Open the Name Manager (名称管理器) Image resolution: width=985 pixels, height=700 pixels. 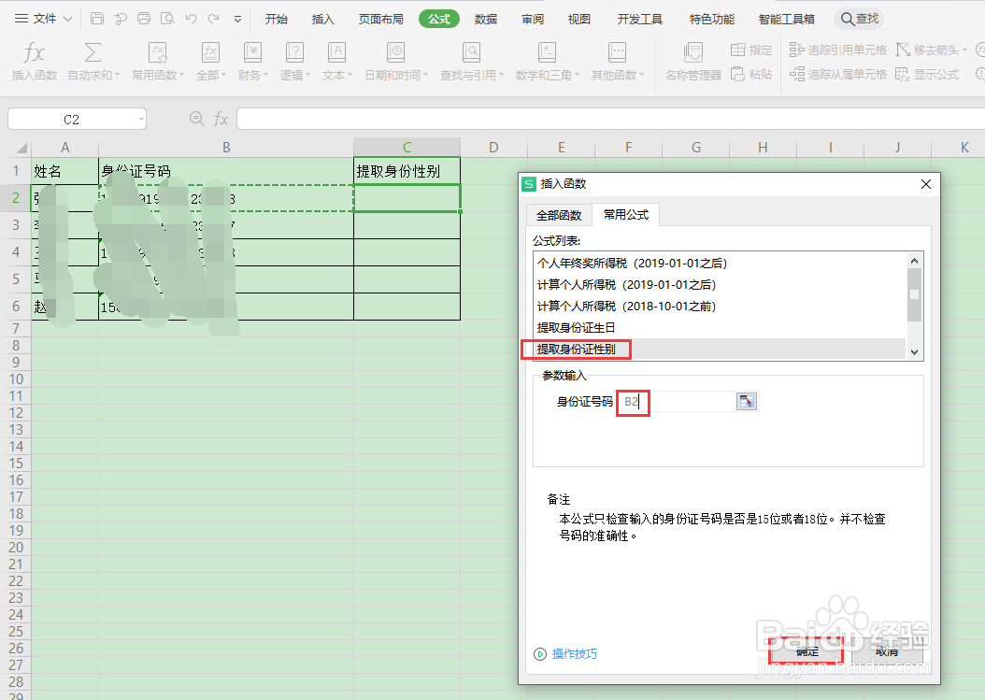click(x=692, y=61)
